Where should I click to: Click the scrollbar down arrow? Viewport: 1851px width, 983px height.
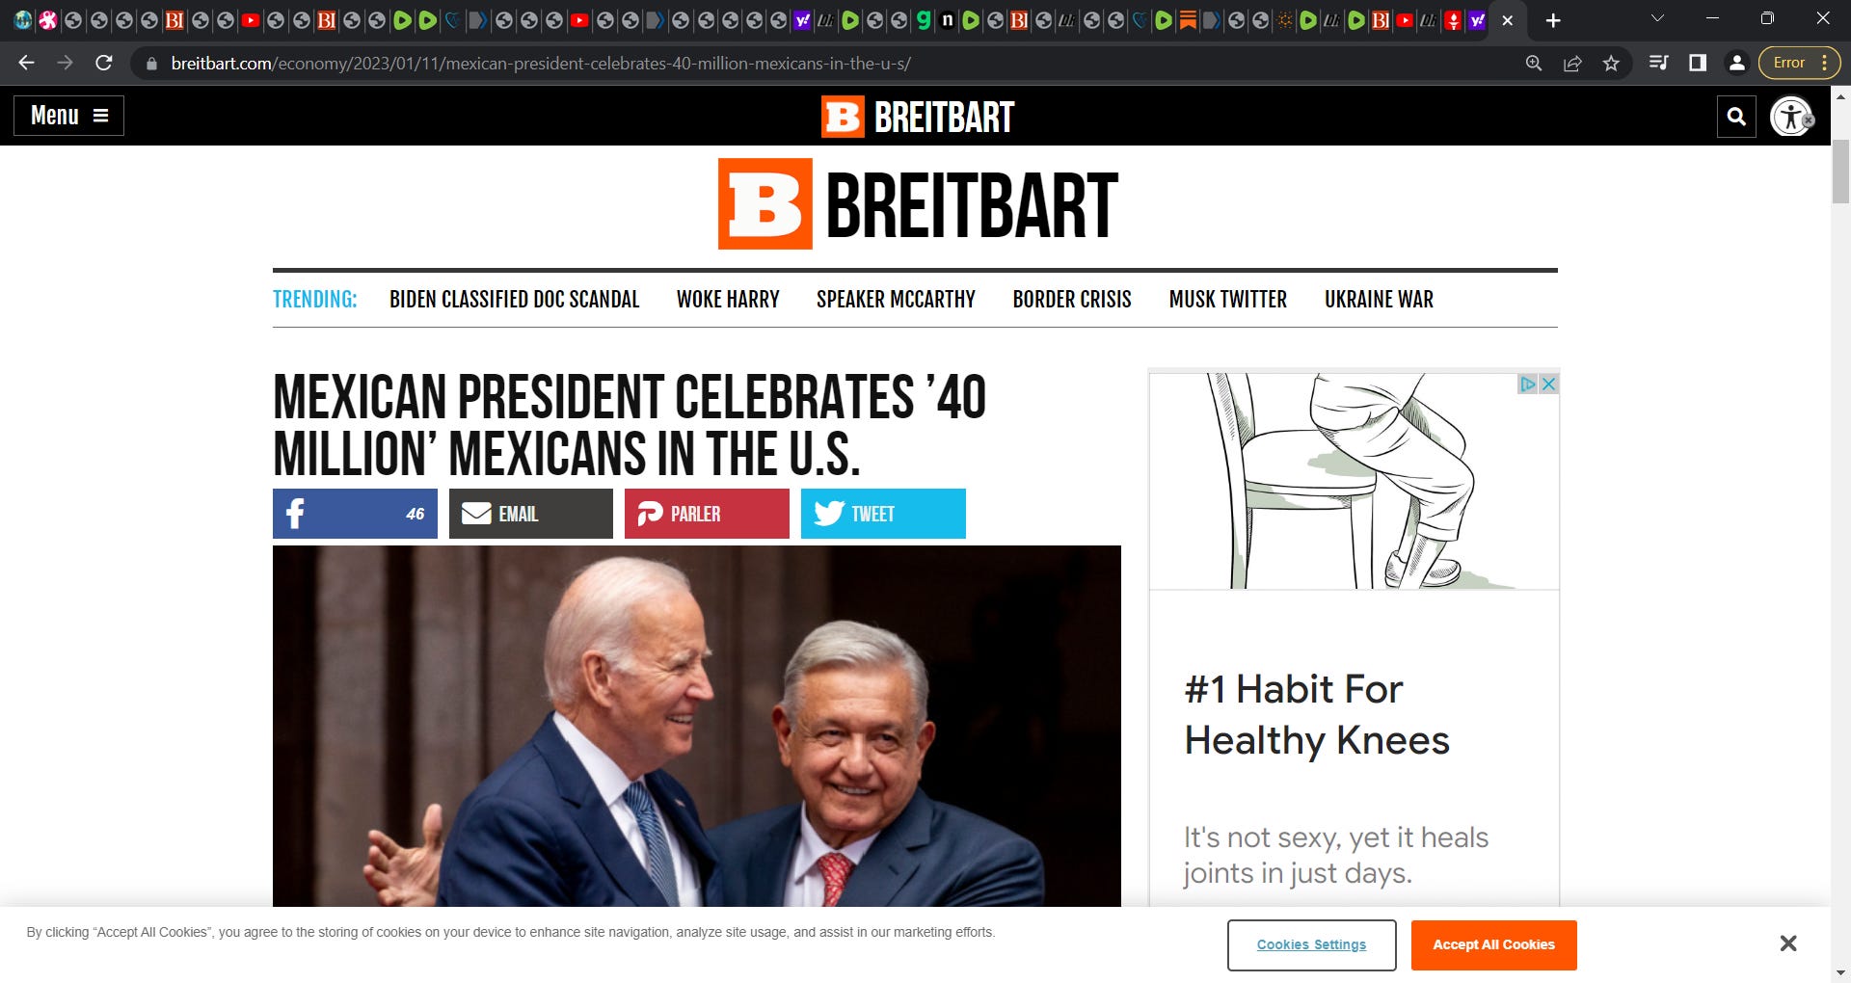(x=1840, y=973)
